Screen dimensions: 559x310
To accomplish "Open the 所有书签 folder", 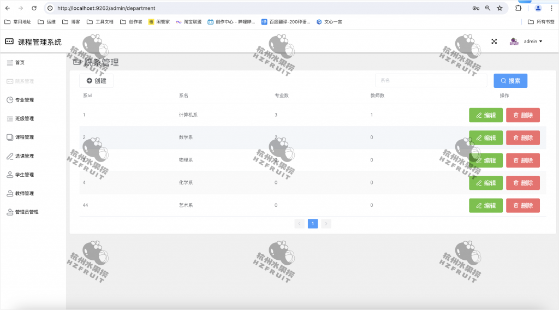I will (541, 22).
